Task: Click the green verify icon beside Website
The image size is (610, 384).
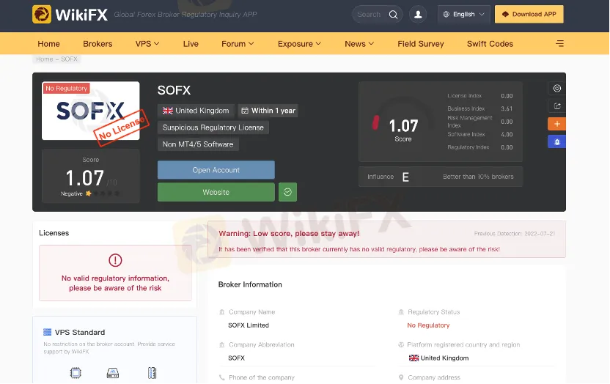Action: (x=287, y=192)
